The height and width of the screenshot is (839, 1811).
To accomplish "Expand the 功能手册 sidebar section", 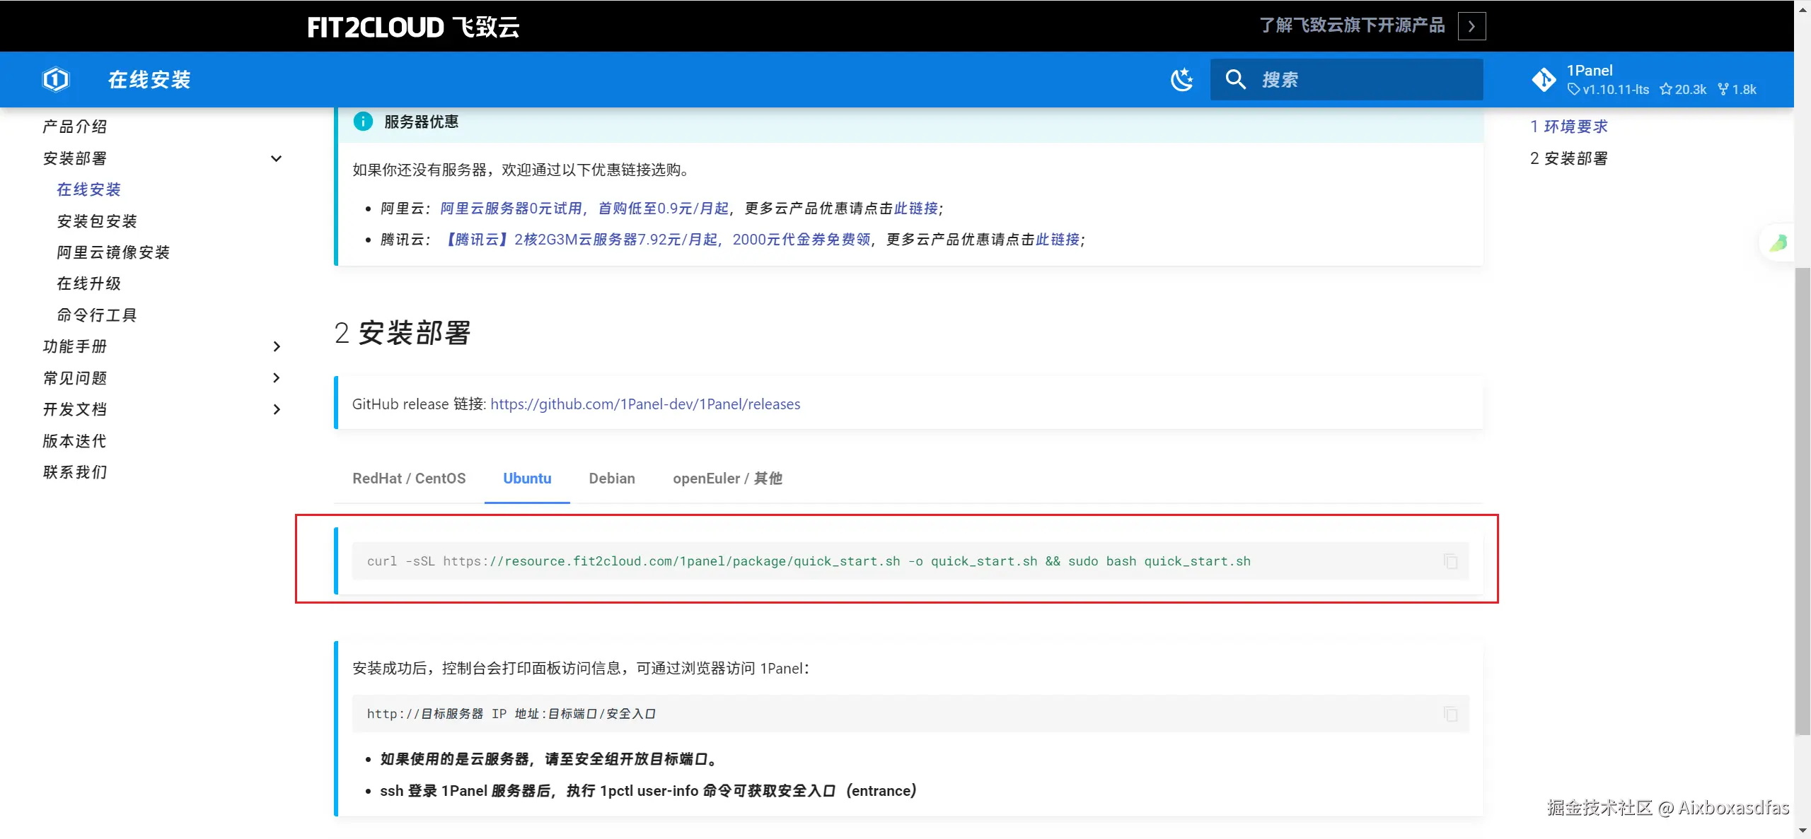I will point(277,346).
